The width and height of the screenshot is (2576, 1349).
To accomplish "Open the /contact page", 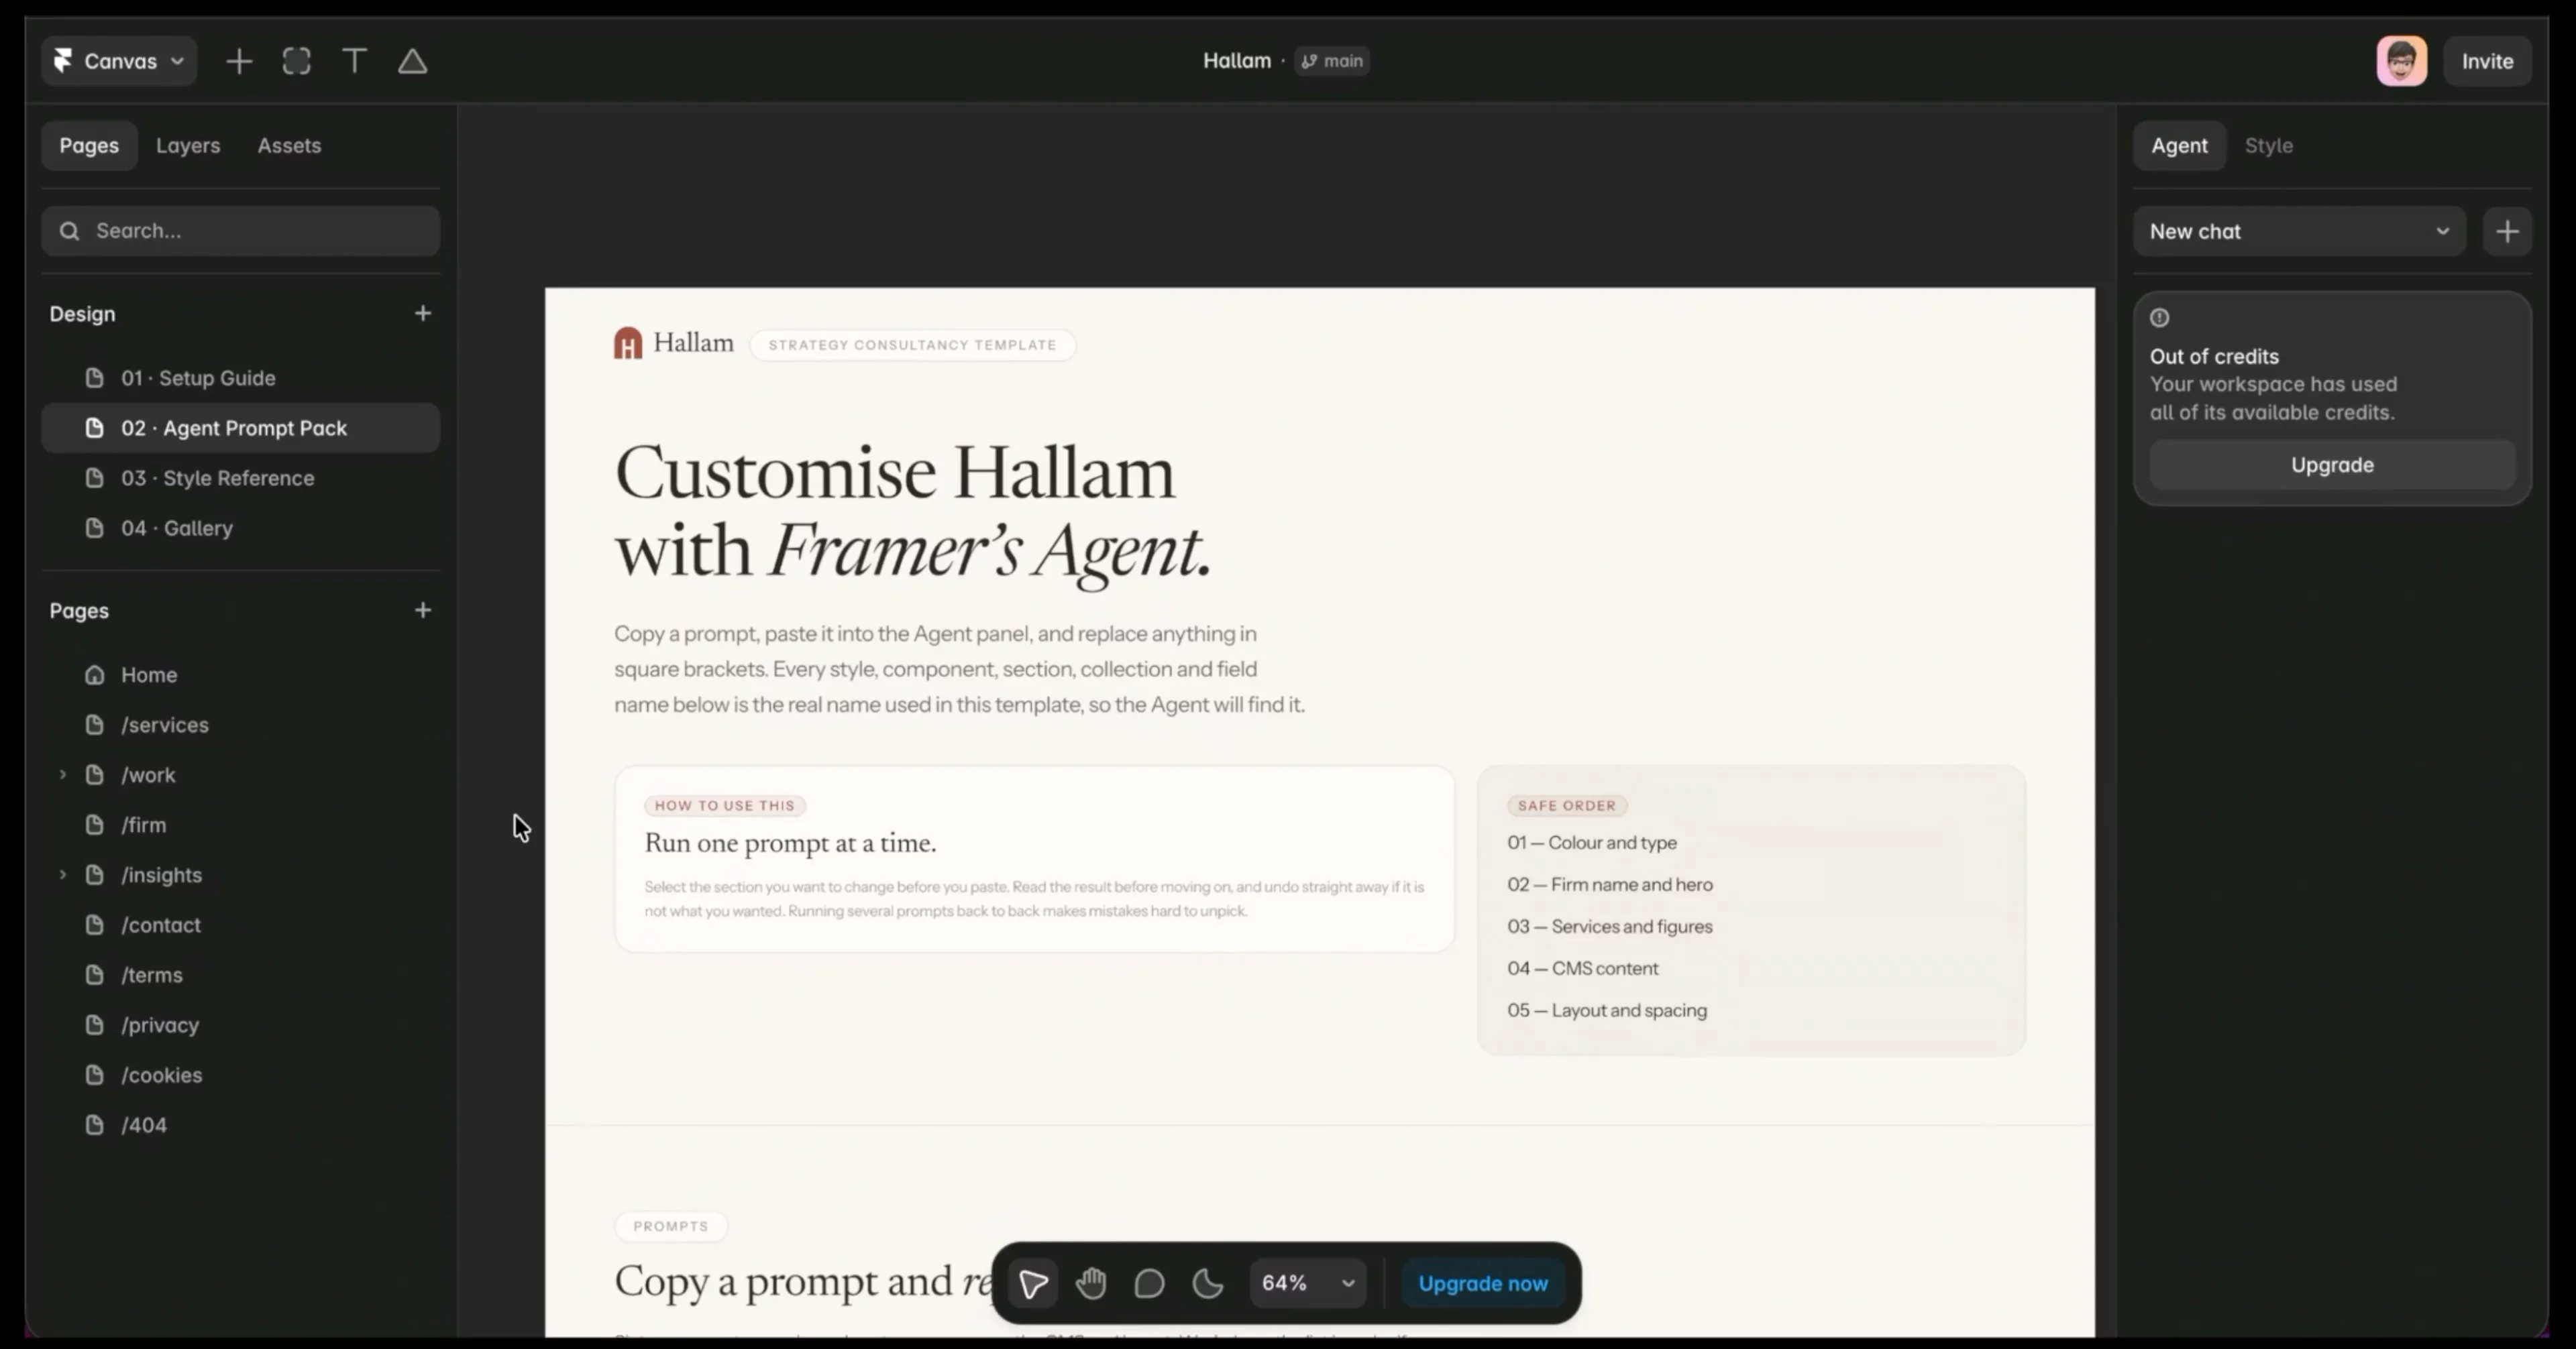I will [241, 925].
